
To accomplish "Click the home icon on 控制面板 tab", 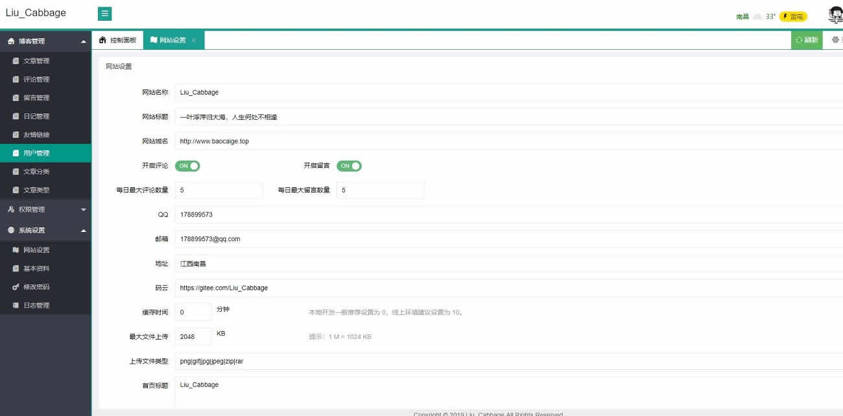I will click(x=102, y=40).
